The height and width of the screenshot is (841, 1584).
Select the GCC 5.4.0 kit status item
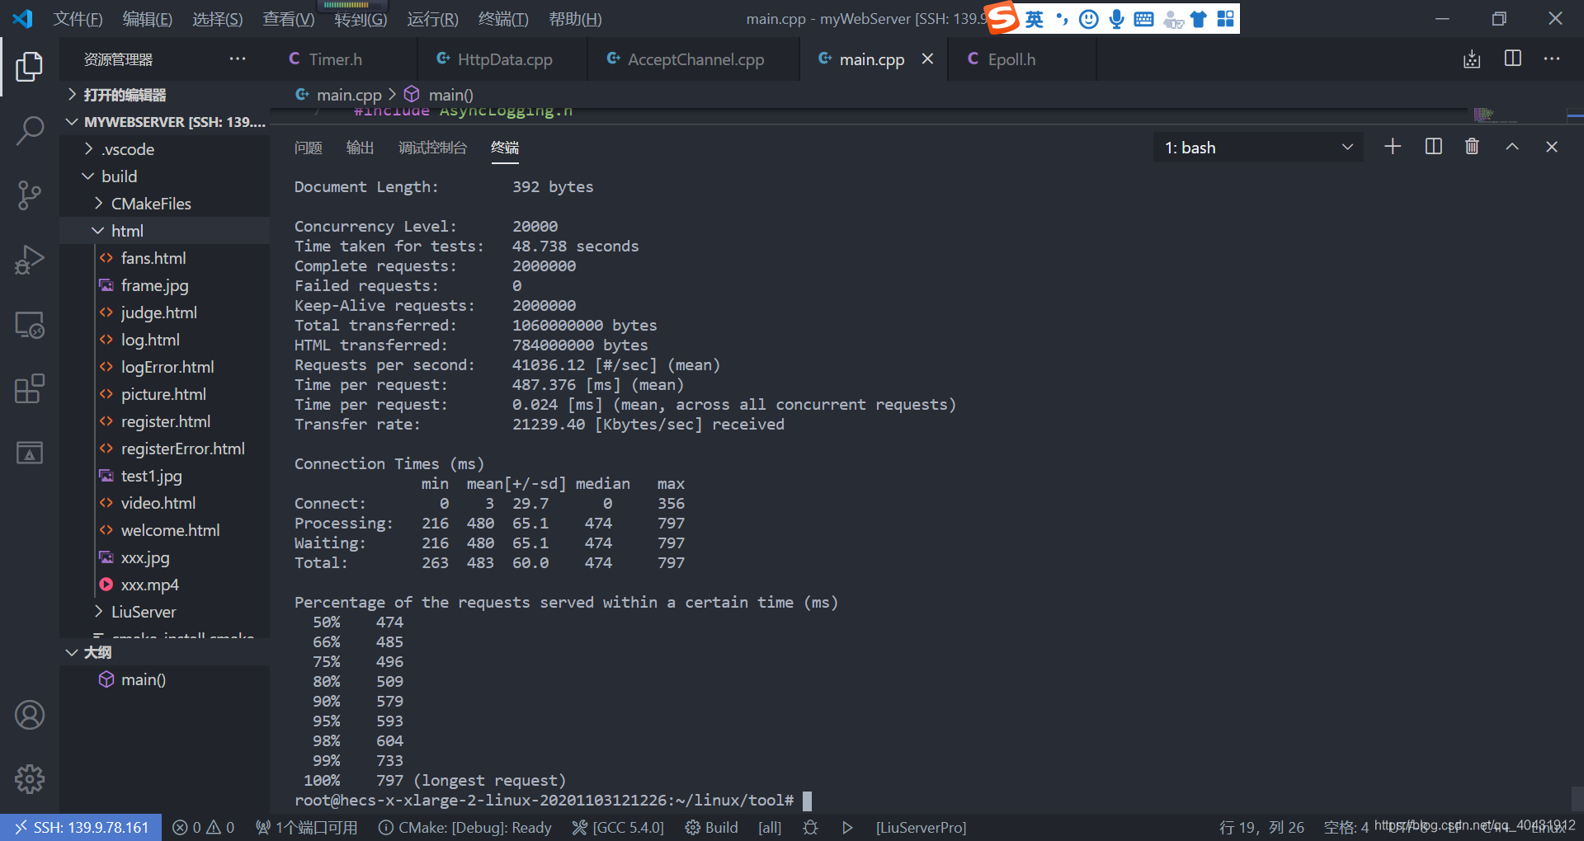(x=618, y=827)
